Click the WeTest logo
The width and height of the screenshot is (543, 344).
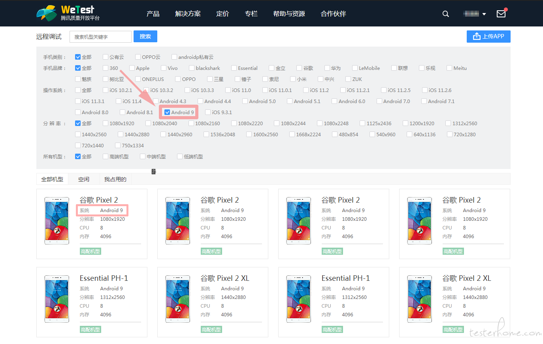tap(68, 13)
